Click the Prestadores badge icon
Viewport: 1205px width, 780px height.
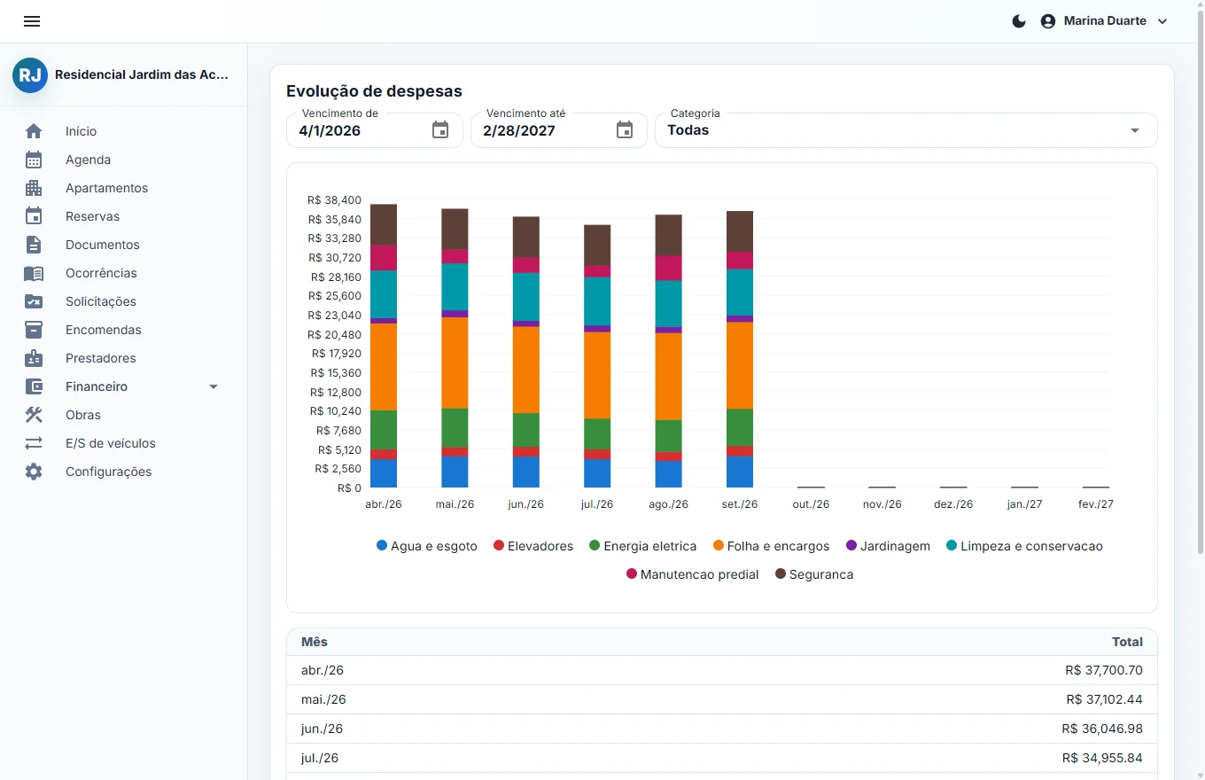coord(34,358)
